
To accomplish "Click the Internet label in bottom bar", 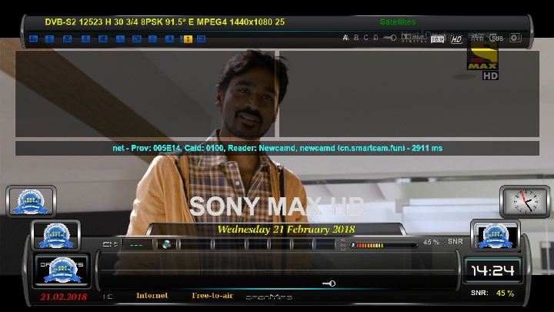I will click(x=152, y=296).
